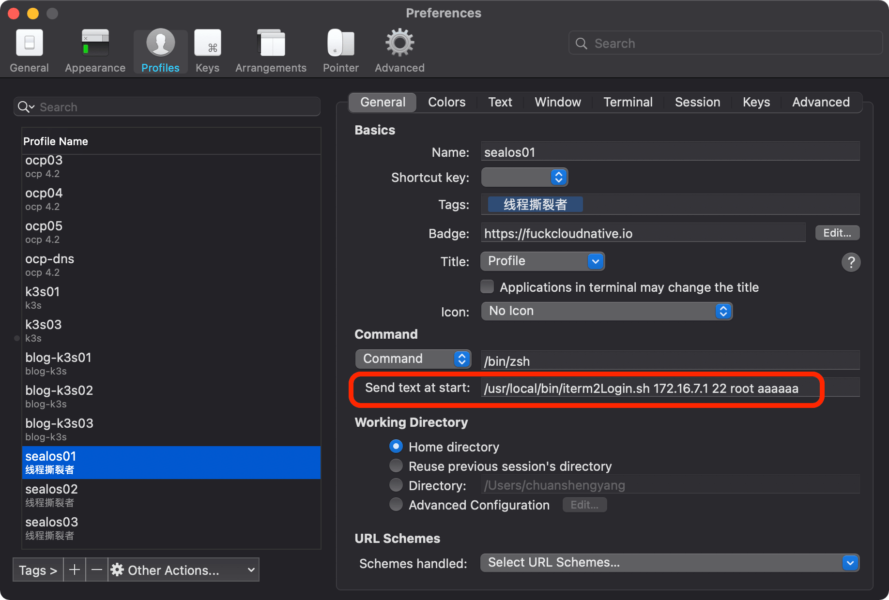This screenshot has width=889, height=600.
Task: Select the sealos02 profile
Action: coord(171,495)
